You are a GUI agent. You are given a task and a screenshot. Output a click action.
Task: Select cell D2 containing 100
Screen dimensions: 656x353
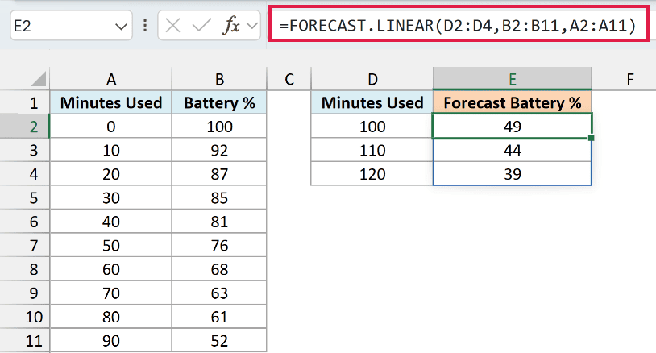pos(372,127)
